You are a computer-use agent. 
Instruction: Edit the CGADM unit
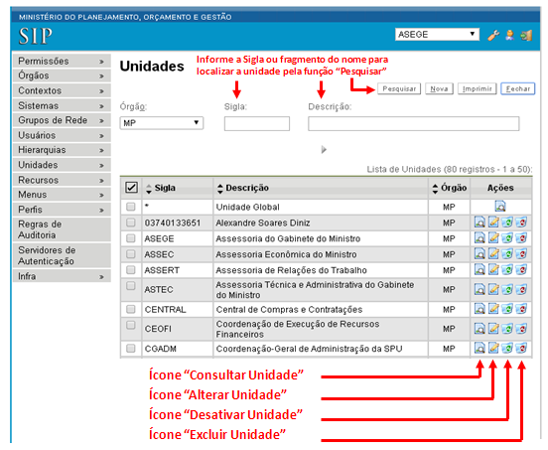pos(493,348)
